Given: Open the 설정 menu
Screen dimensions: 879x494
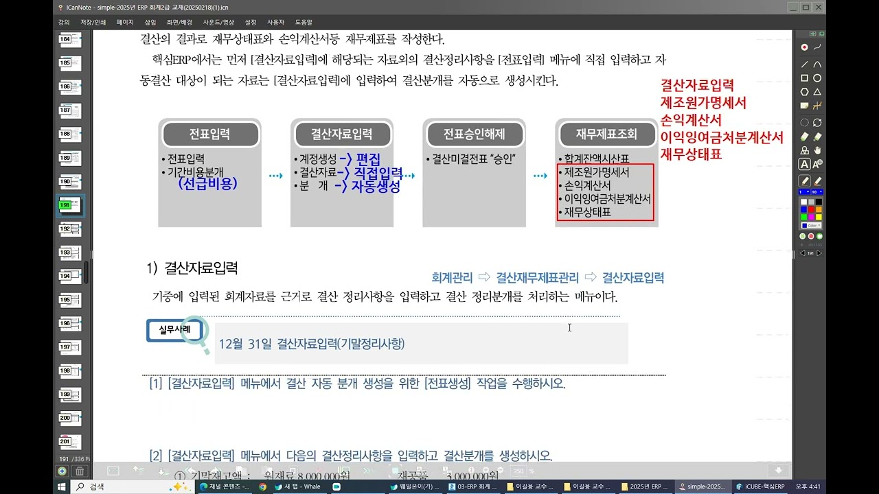Looking at the screenshot, I should tap(251, 22).
